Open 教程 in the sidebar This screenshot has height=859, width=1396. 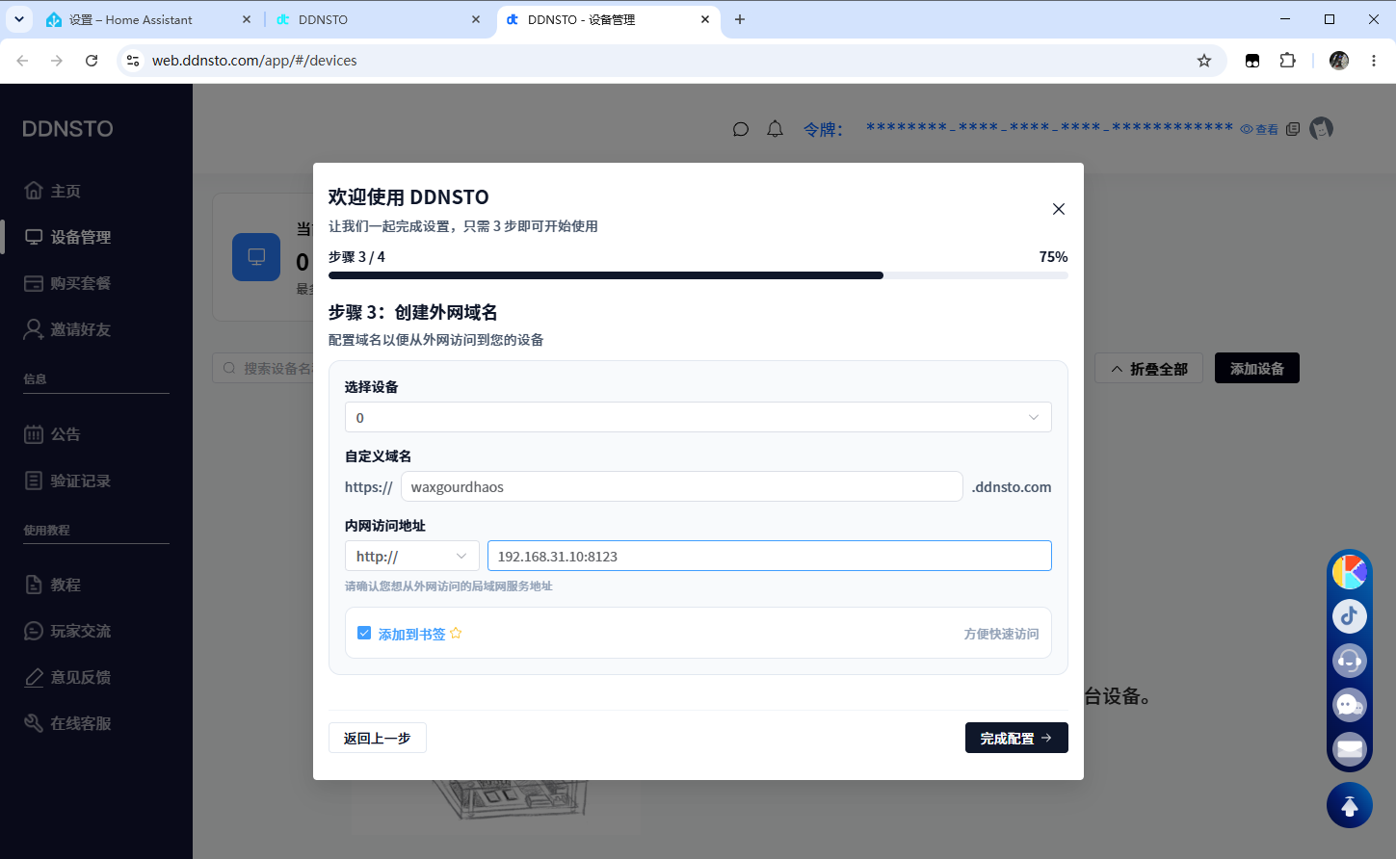[x=53, y=585]
